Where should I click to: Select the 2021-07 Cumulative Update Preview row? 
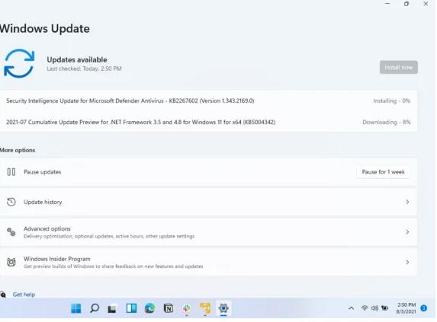208,122
